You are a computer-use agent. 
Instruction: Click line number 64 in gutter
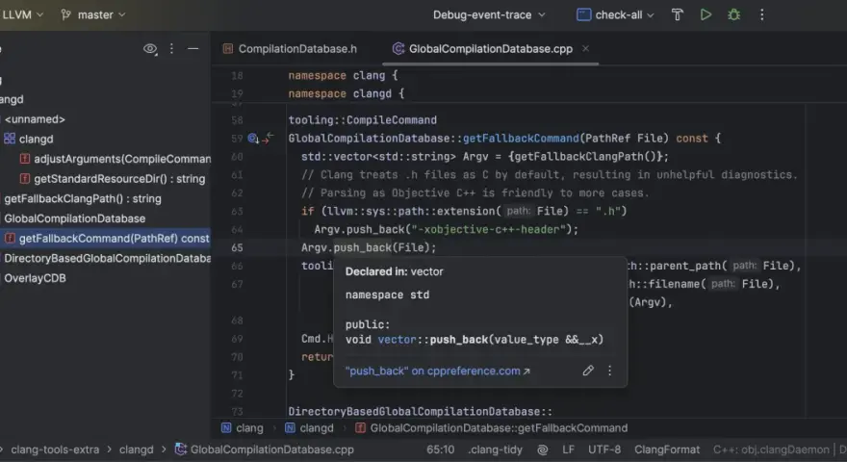pyautogui.click(x=237, y=230)
